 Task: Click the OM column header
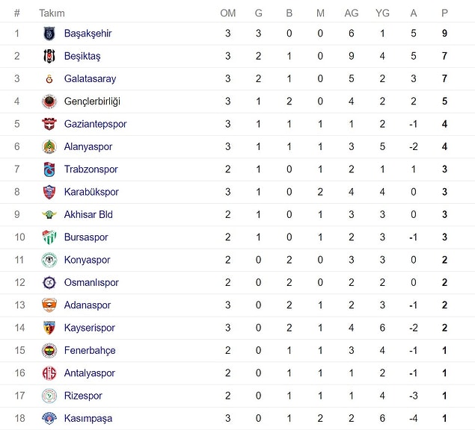(x=228, y=13)
